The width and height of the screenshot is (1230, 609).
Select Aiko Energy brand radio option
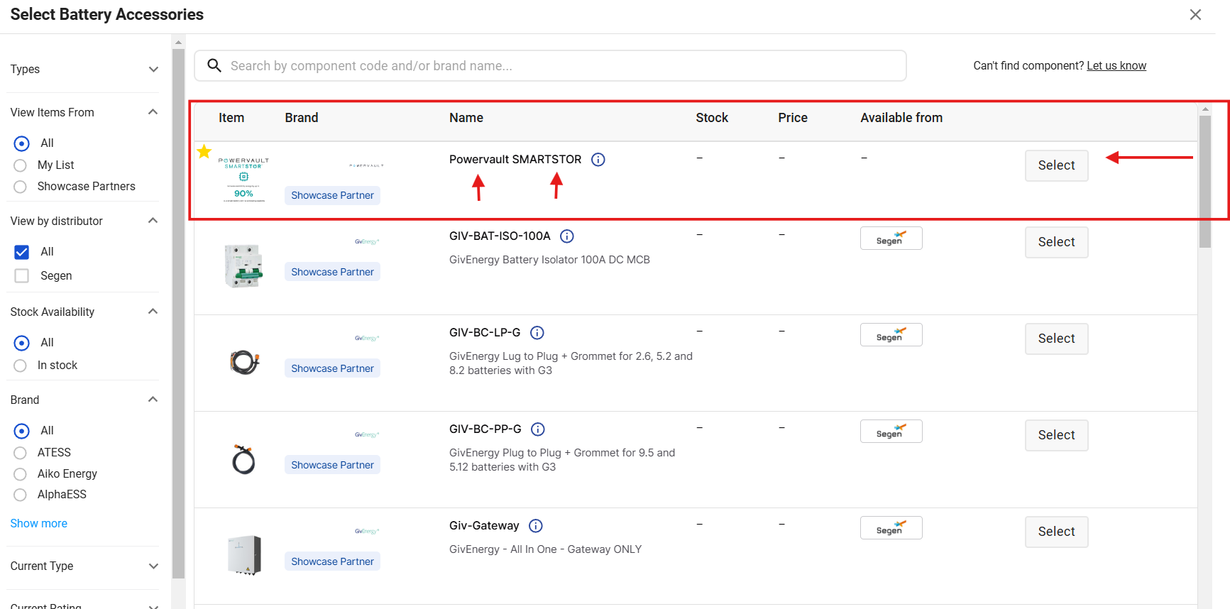coord(21,474)
